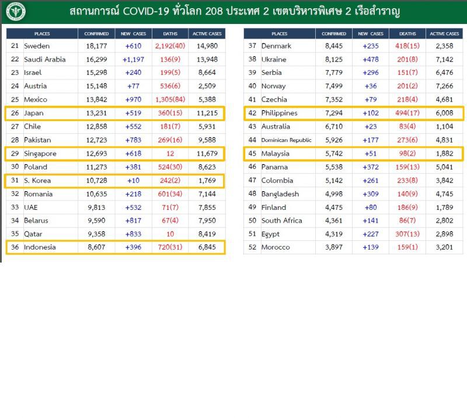Click right table DEATHS column header
This screenshot has height=418, width=467.
pyautogui.click(x=407, y=34)
